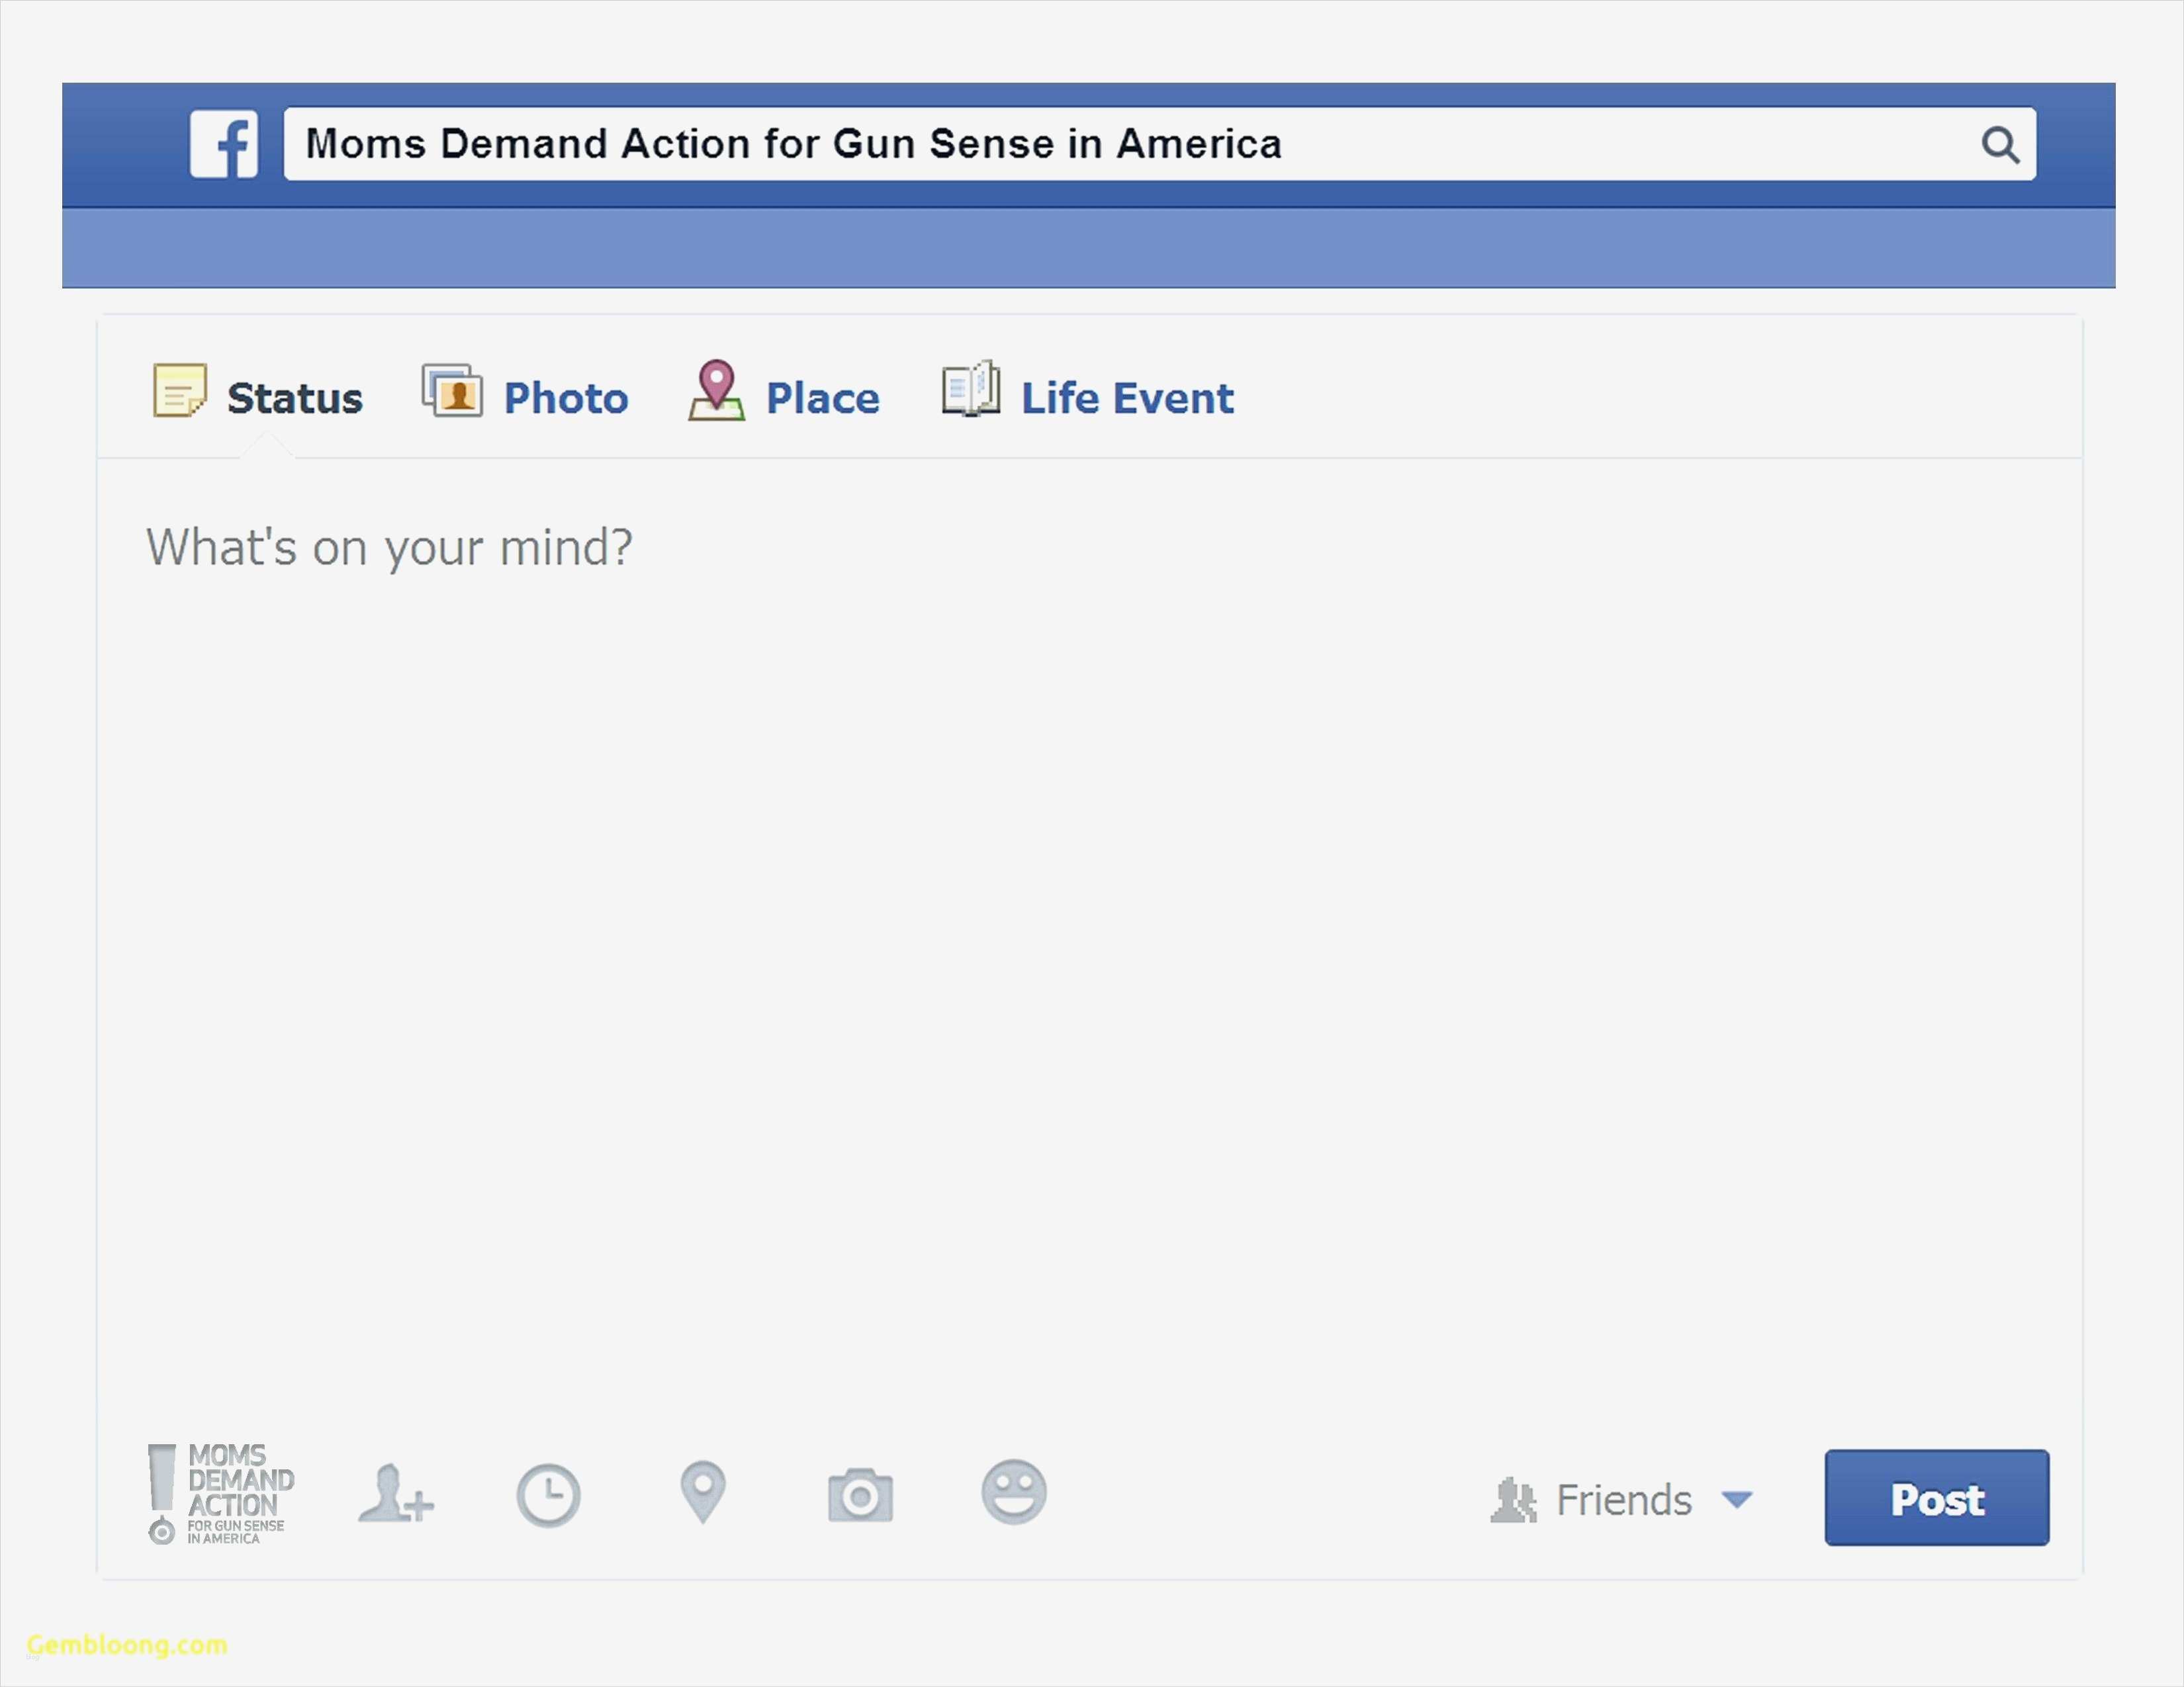This screenshot has height=1687, width=2184.
Task: Click the camera add photo icon
Action: (x=860, y=1495)
